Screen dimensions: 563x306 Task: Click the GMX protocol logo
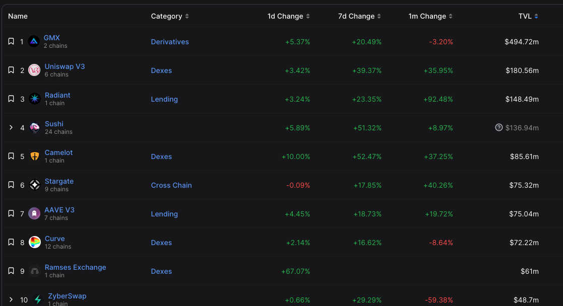(x=34, y=42)
